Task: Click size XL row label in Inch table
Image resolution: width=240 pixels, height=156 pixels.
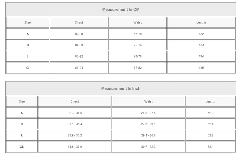Action: [x=22, y=147]
